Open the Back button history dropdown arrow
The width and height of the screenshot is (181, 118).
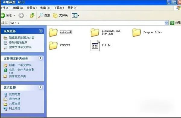click(x=15, y=15)
